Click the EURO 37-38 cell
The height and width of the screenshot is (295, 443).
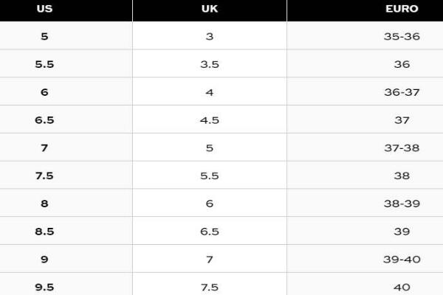402,147
